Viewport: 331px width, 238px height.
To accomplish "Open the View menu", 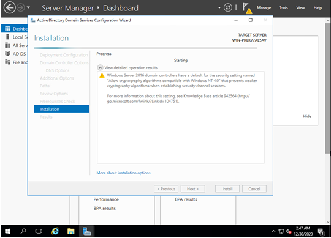I will point(300,8).
